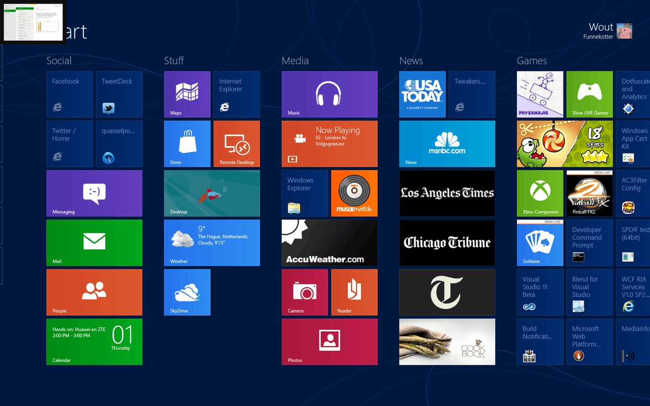Open the AccuWeather.com tile
650x406 pixels.
pos(330,243)
